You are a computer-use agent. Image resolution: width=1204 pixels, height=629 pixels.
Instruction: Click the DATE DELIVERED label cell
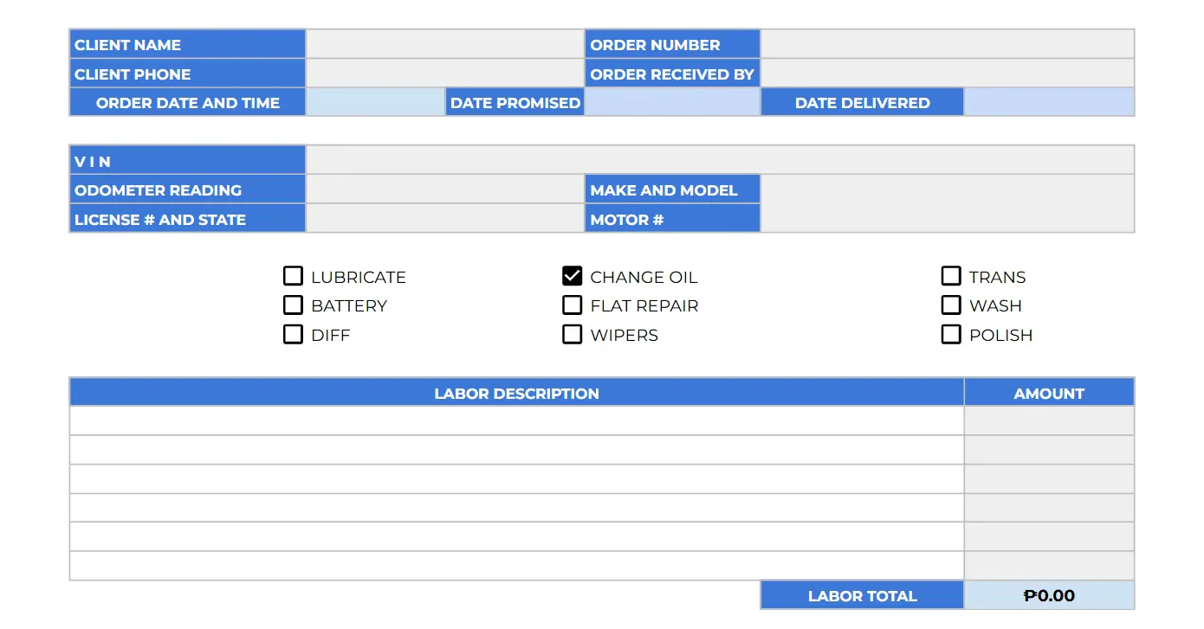click(862, 102)
